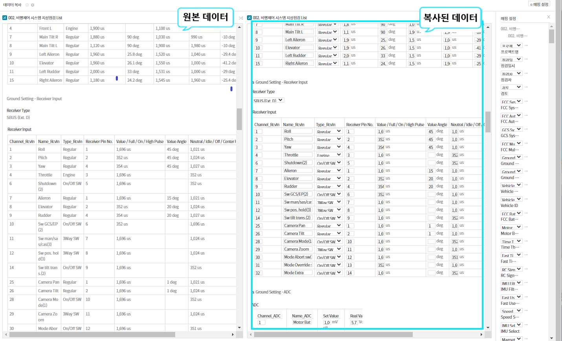
Task: Open the Speed S mapping dropdown
Action: (511, 311)
